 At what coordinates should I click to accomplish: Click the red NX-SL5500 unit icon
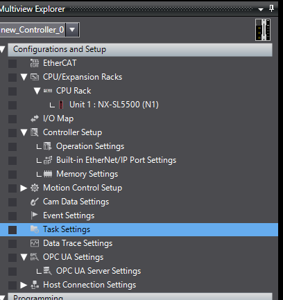pos(61,105)
